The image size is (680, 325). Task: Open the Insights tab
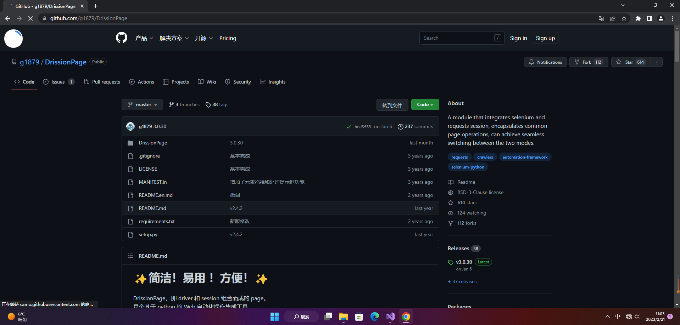point(273,82)
